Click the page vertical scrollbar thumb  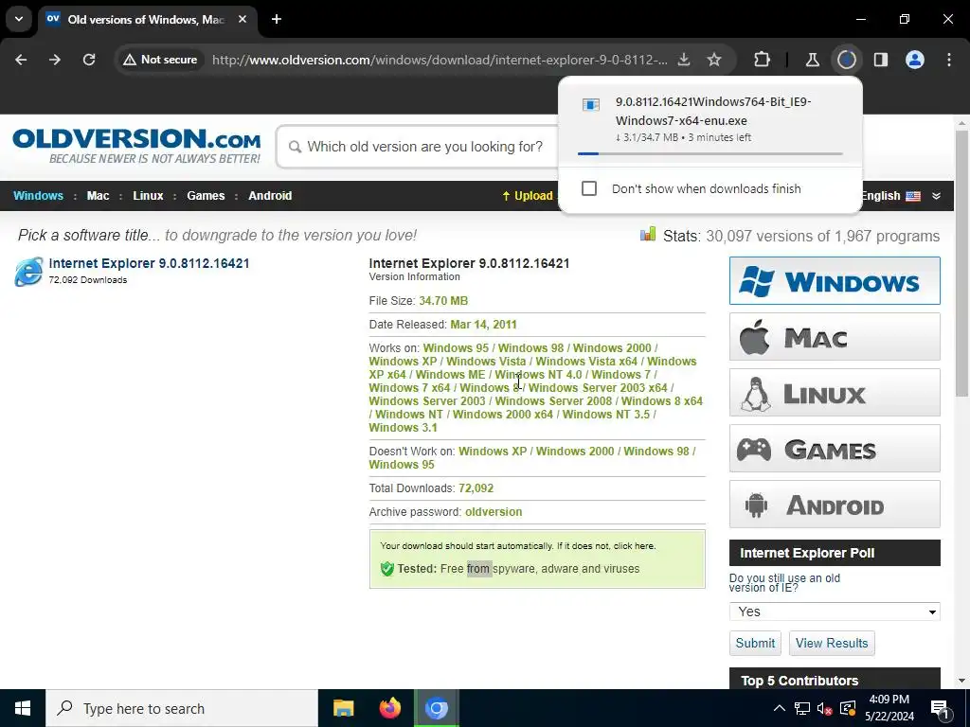961,263
